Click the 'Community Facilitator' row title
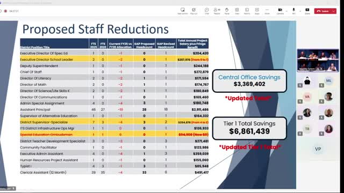Image resolution: width=344 pixels, height=193 pixels. (38, 147)
